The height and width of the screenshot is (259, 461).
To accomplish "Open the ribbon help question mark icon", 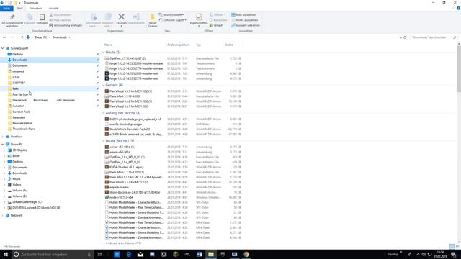I will pos(458,8).
